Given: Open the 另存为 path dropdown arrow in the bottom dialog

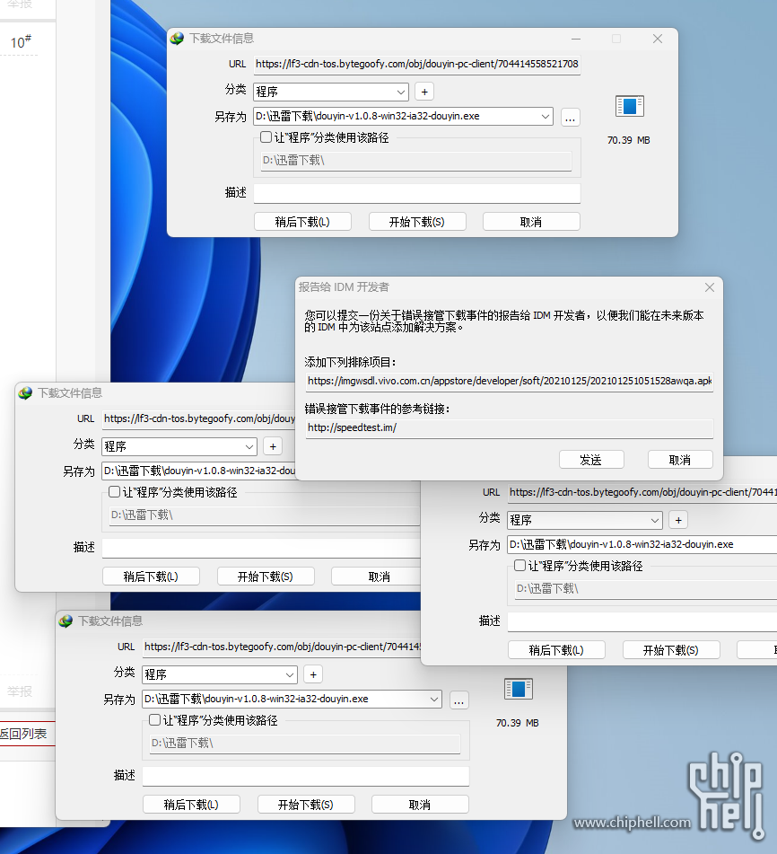Looking at the screenshot, I should click(434, 700).
